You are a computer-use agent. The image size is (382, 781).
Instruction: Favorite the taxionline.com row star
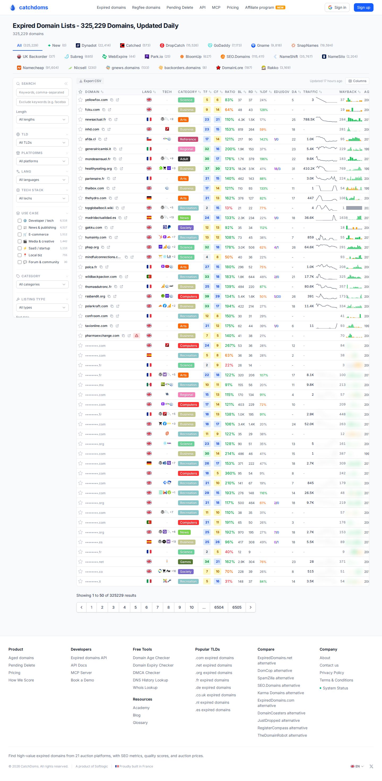coord(80,326)
